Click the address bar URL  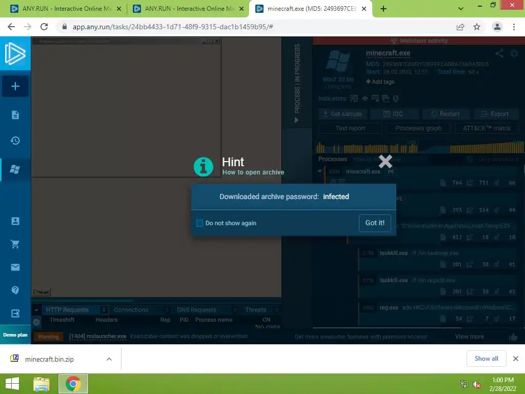pos(173,27)
